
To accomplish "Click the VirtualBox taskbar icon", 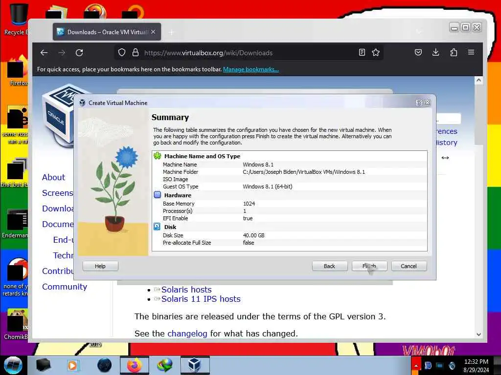I will [x=195, y=365].
